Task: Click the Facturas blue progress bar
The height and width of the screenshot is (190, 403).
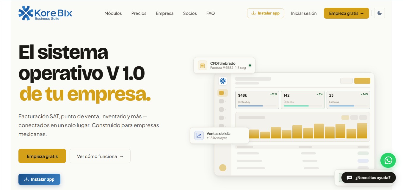Action: coord(341,106)
